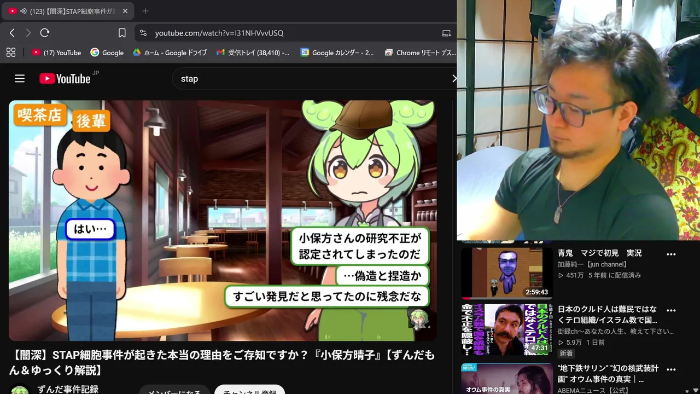This screenshot has width=700, height=394.
Task: Click the チャンネル登録 subscribe button
Action: [250, 390]
